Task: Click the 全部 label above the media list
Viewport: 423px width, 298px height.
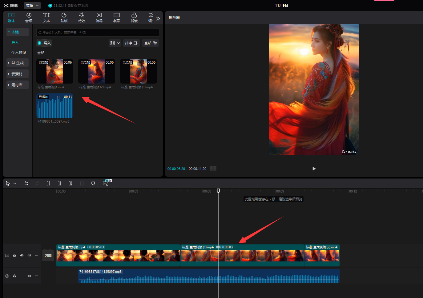Action: point(41,53)
